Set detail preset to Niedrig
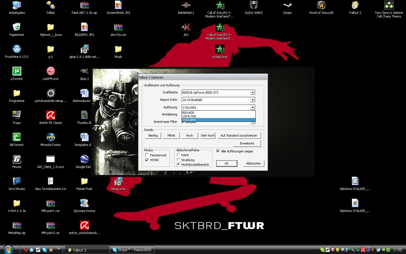The height and width of the screenshot is (254, 406). [x=153, y=135]
